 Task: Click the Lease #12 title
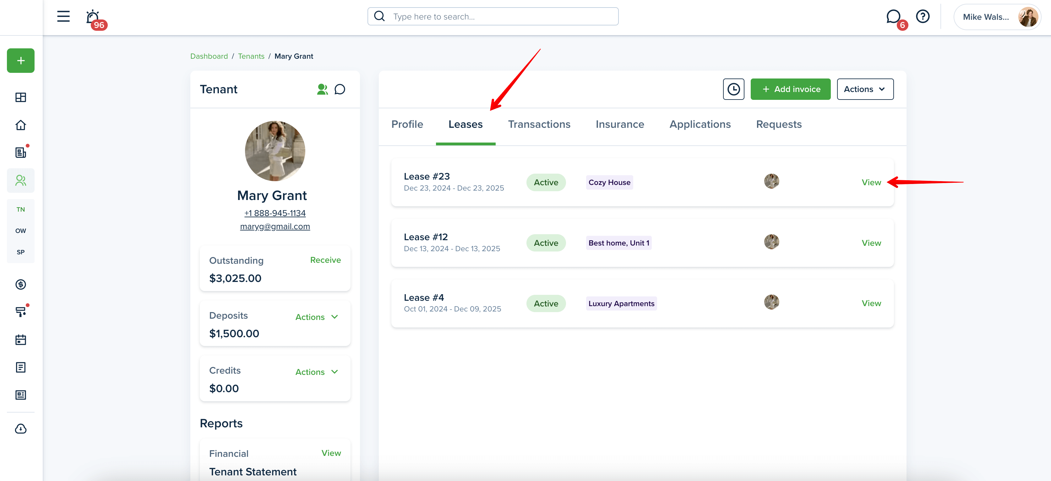[x=426, y=237]
